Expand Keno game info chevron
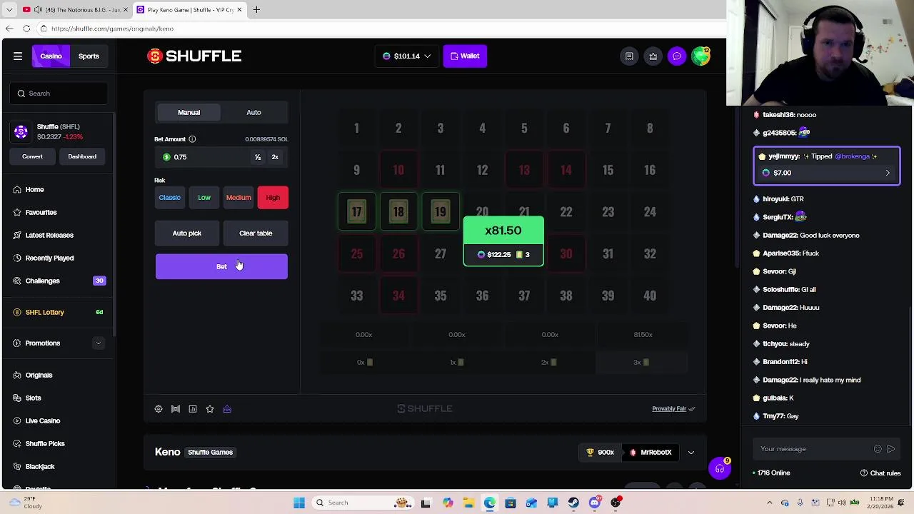 [x=690, y=453]
